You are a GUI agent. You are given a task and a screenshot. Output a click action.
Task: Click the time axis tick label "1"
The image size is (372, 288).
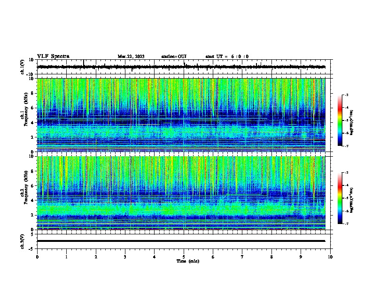[67, 257]
